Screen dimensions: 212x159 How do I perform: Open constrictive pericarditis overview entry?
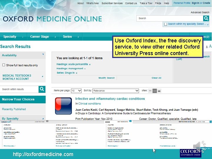pos(11,132)
